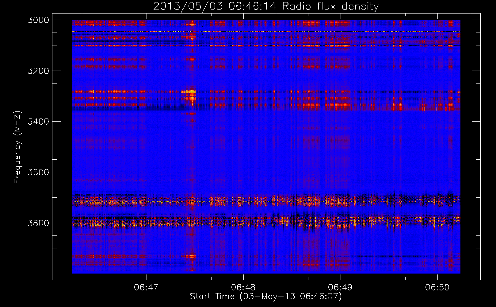Click the plot title "2013/05/03 06:46:14 Radio flux density"
Image resolution: width=496 pixels, height=307 pixels.
(x=266, y=6)
